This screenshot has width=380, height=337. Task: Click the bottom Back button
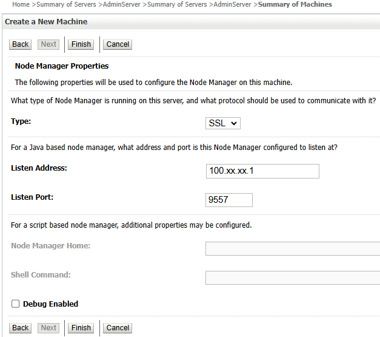[21, 328]
